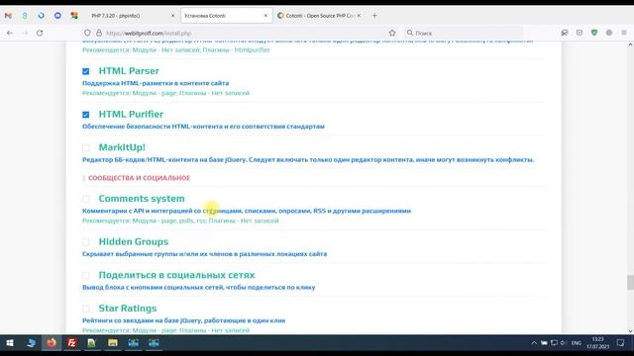The image size is (634, 356).
Task: Click the MarkItUp! heading
Action: coord(122,147)
